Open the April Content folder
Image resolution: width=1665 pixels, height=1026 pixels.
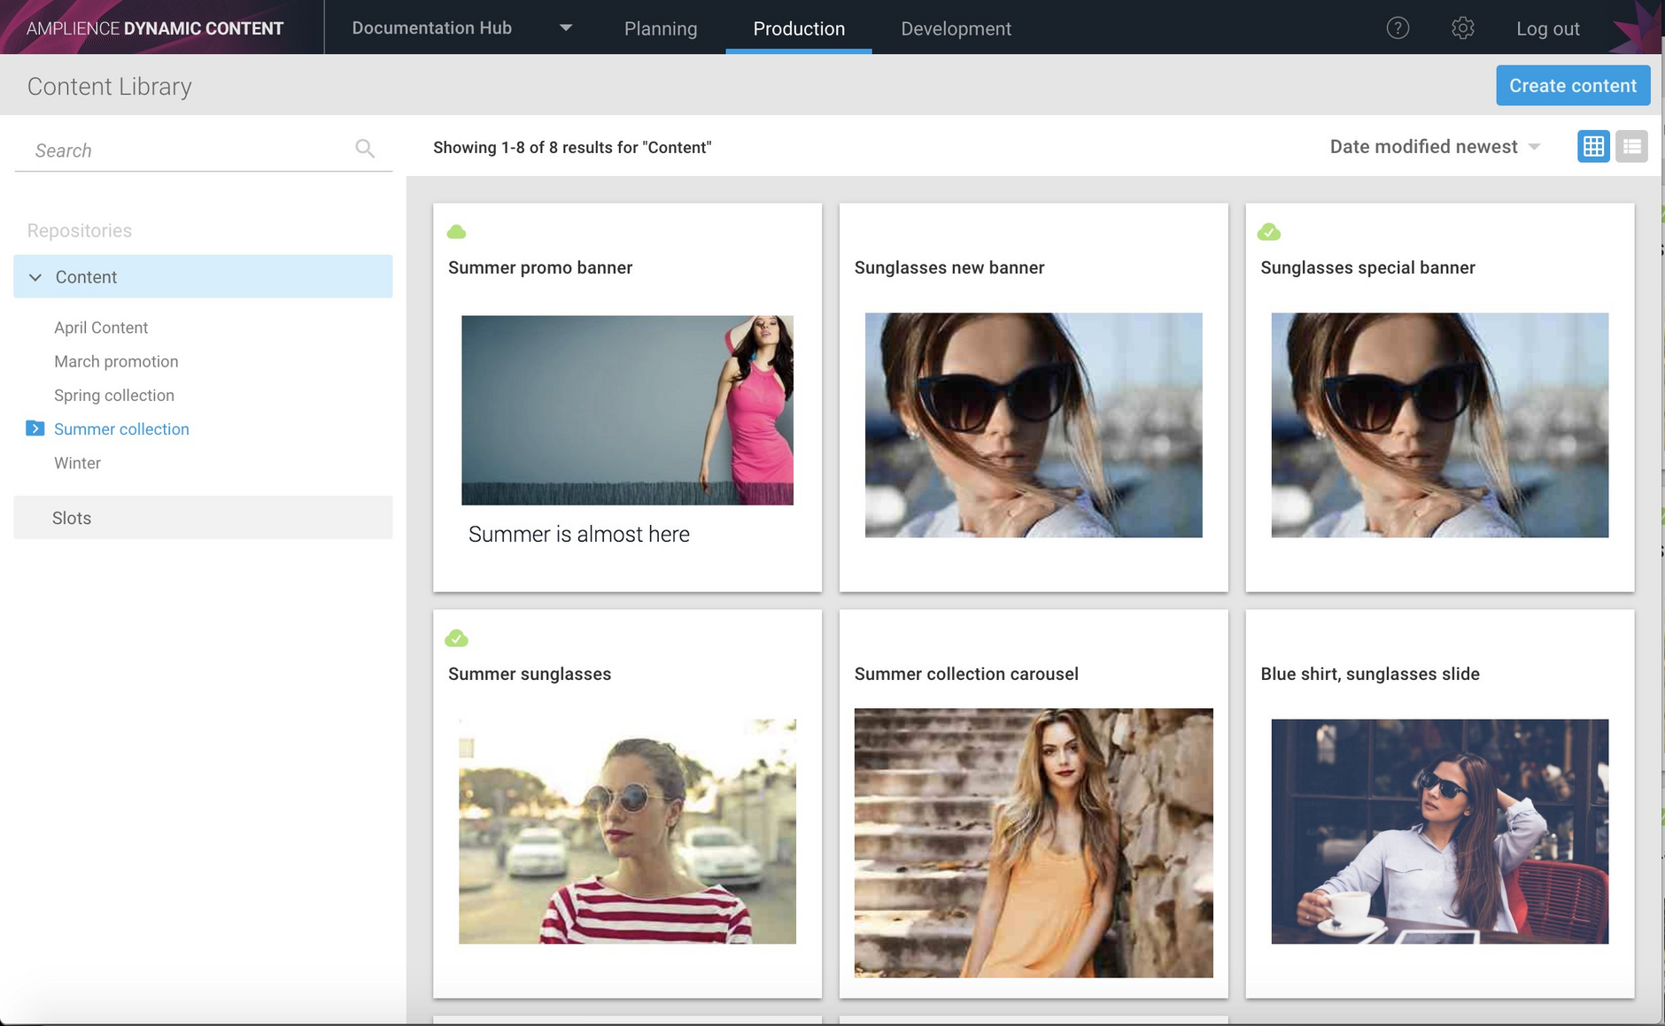[x=101, y=328]
